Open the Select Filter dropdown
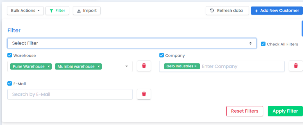The image size is (303, 125). [132, 43]
